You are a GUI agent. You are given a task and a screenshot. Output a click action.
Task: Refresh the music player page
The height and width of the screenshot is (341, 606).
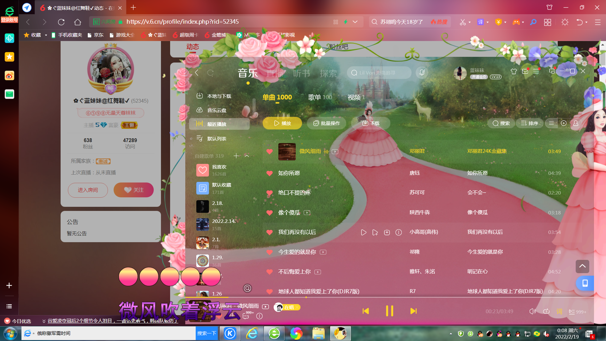point(211,73)
